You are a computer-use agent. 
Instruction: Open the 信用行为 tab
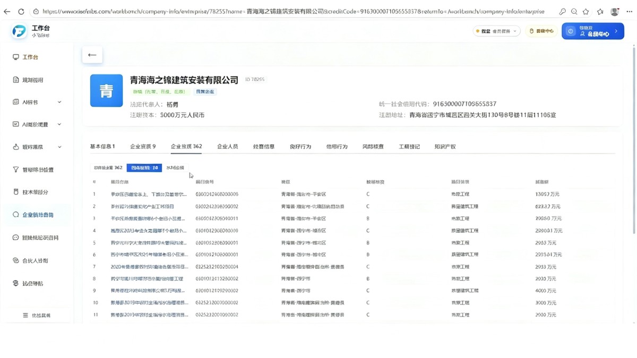pos(337,146)
